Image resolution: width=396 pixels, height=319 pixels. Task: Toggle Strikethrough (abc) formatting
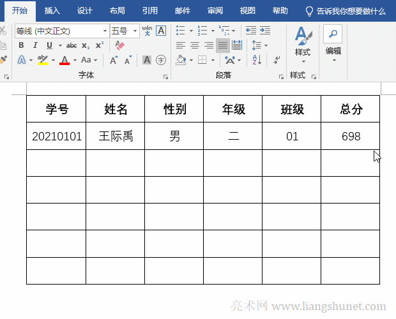[x=72, y=45]
